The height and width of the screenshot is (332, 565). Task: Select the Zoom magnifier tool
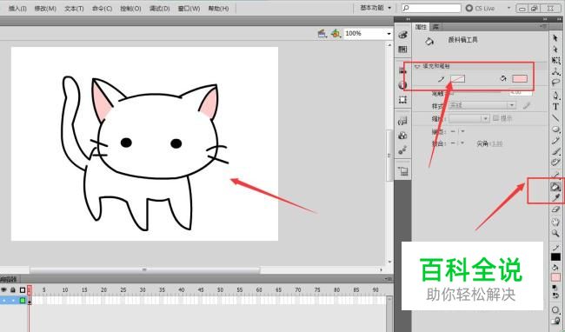click(x=555, y=233)
